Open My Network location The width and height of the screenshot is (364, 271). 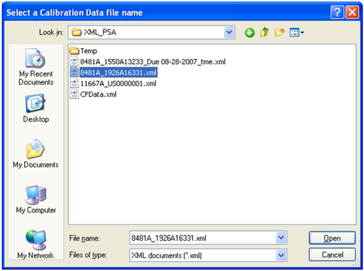coord(36,245)
